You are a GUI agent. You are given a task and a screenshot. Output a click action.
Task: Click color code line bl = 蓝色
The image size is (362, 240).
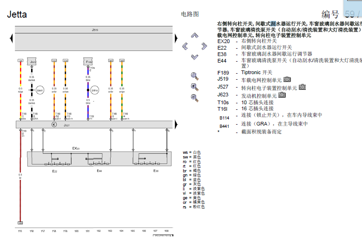pyautogui.click(x=191, y=180)
